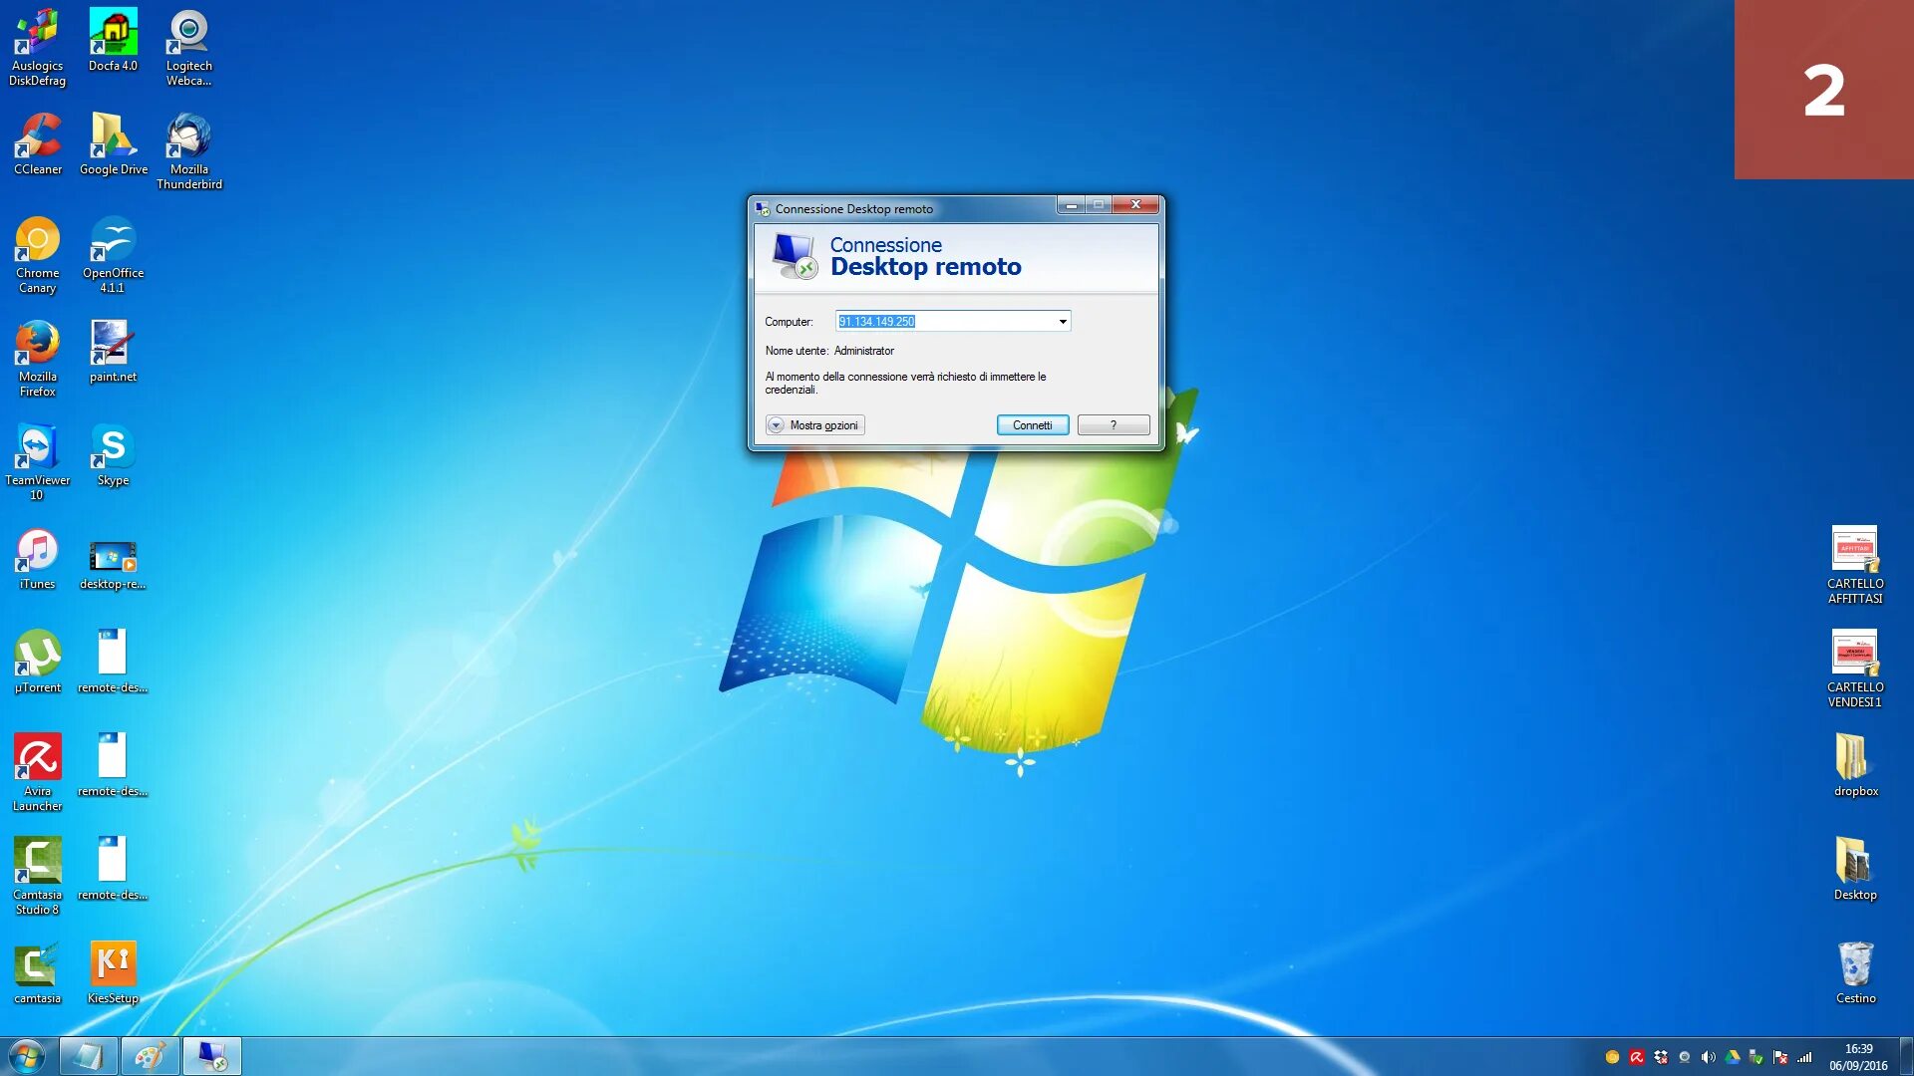Select the iTunes desktop icon
The height and width of the screenshot is (1076, 1914).
point(38,559)
